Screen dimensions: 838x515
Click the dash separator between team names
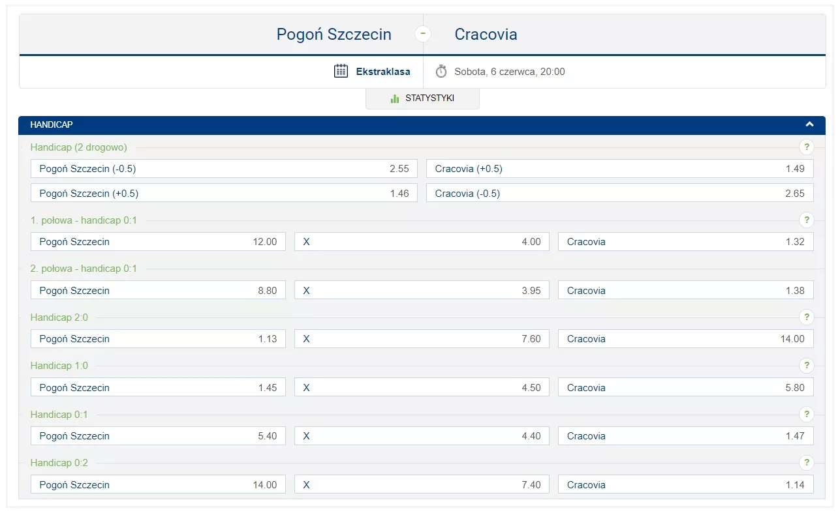[423, 33]
